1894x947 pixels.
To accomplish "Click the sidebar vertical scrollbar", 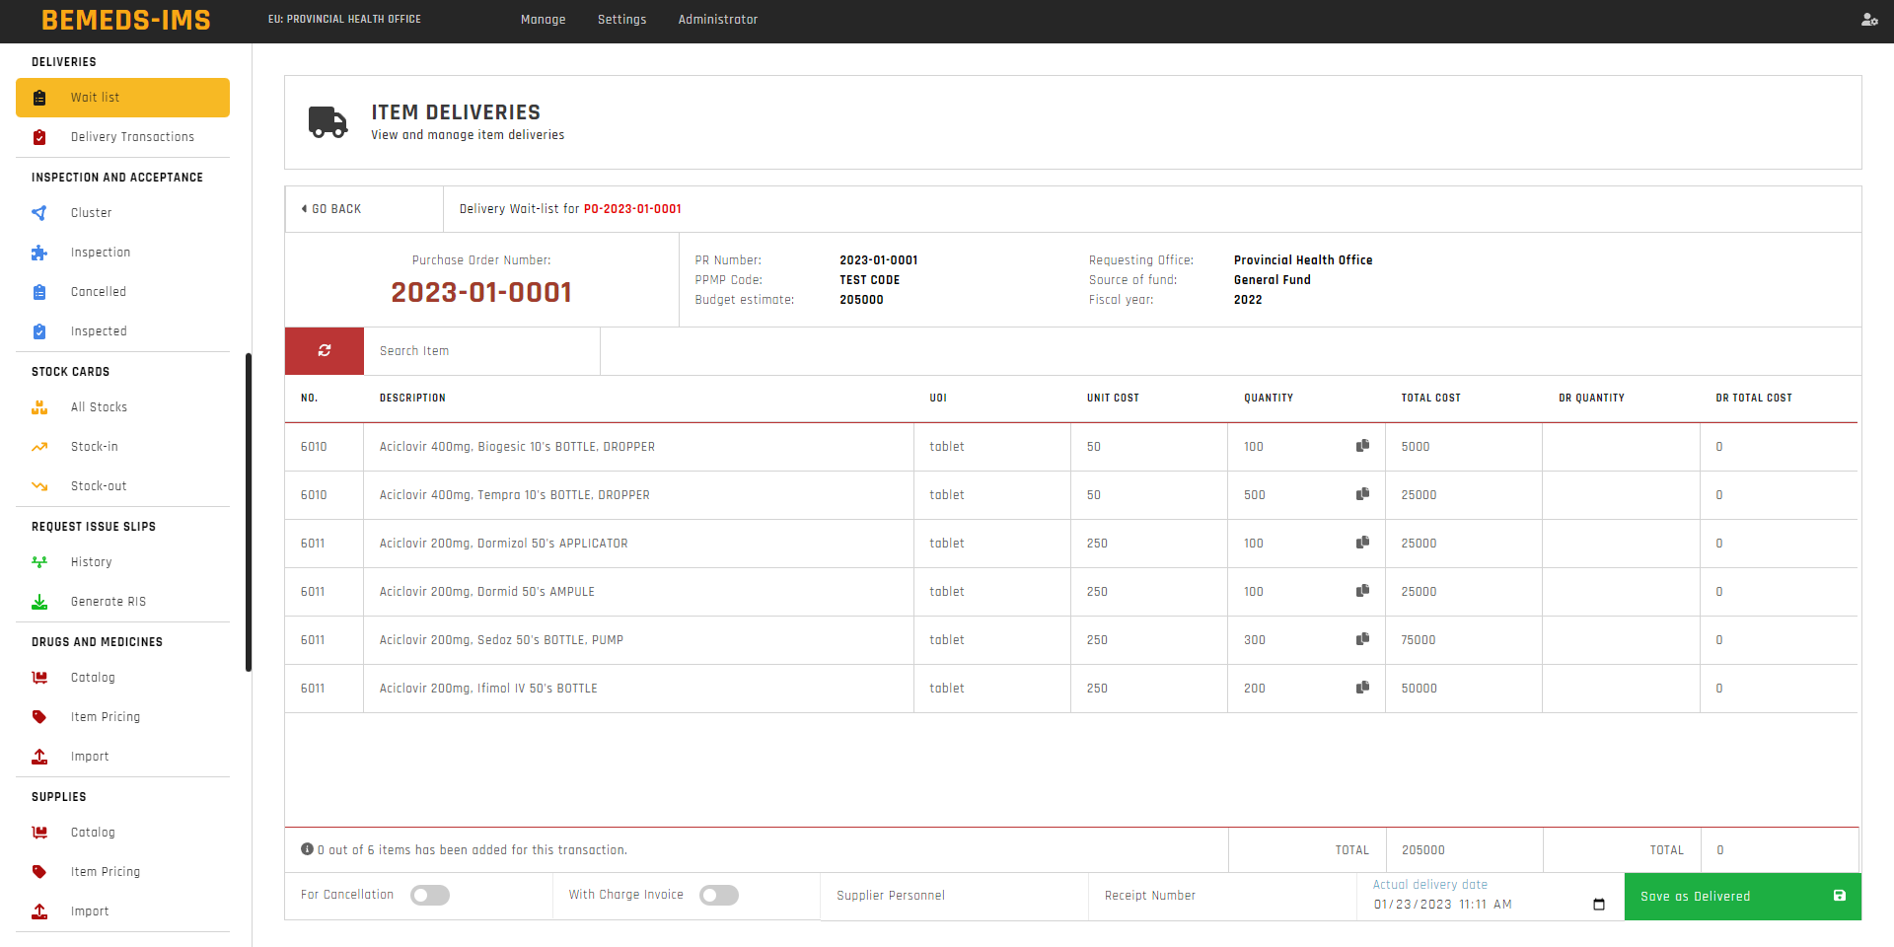I will tap(249, 512).
